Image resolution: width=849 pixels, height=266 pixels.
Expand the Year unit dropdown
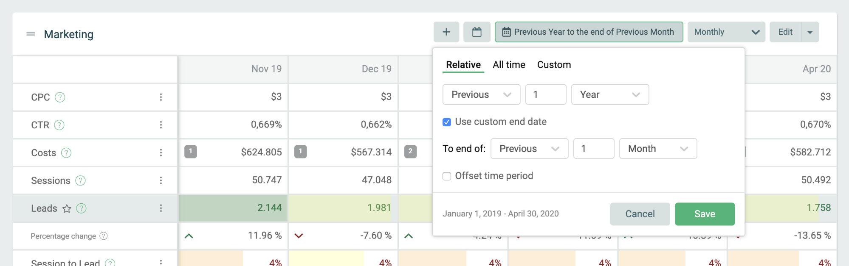(x=610, y=94)
